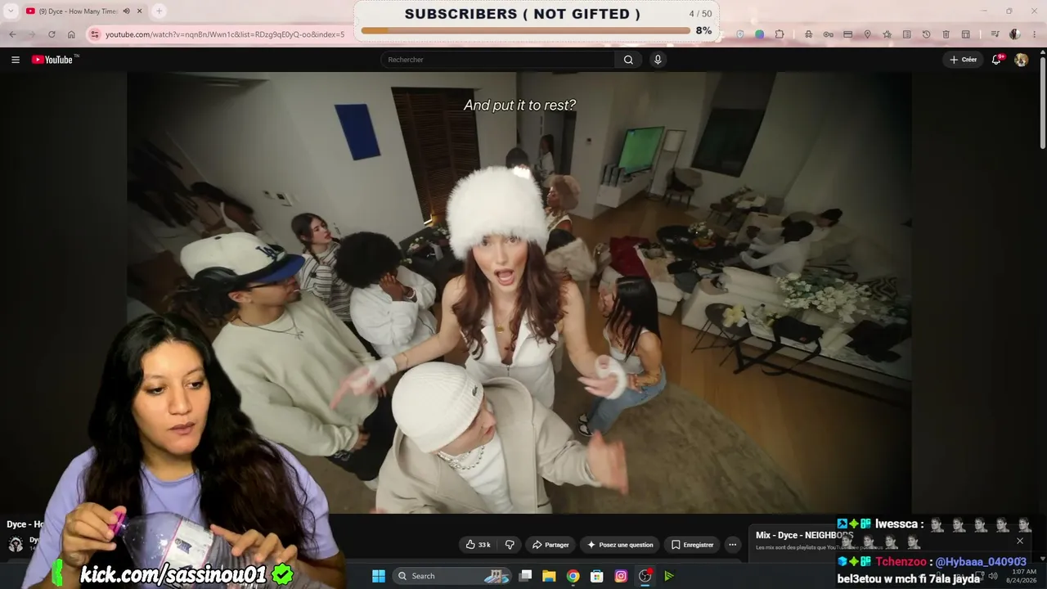Screen dimensions: 1047x589
Task: Open the browser profile avatar
Action: point(1015,34)
